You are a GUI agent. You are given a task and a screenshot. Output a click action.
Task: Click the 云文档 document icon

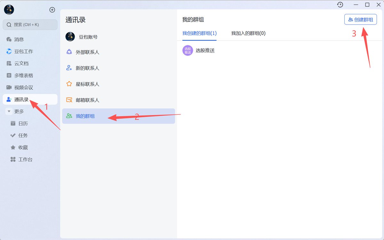9,64
